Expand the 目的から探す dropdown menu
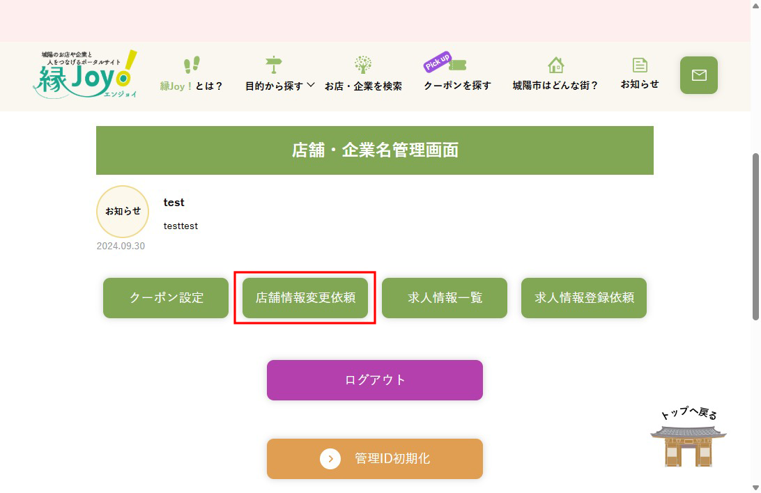 tap(278, 86)
